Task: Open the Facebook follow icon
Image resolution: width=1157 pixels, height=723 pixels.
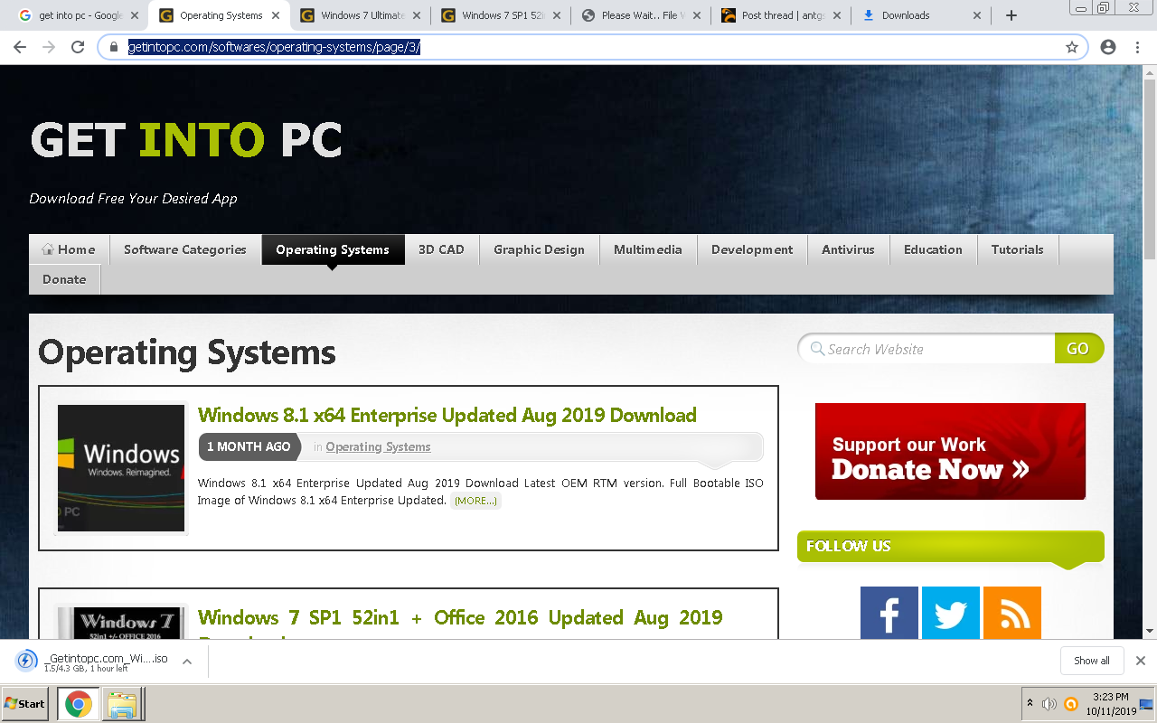Action: pyautogui.click(x=889, y=615)
